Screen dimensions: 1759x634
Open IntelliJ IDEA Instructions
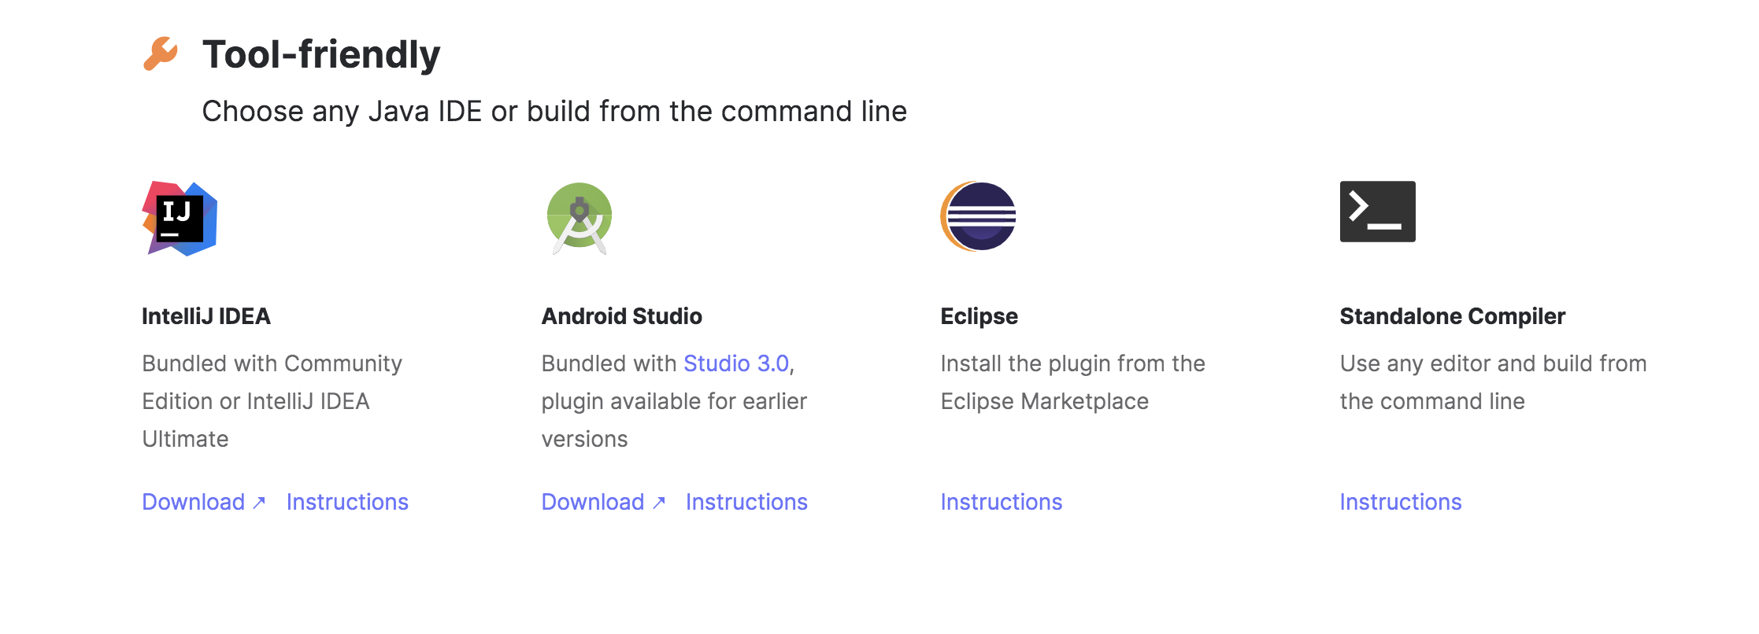pos(347,502)
